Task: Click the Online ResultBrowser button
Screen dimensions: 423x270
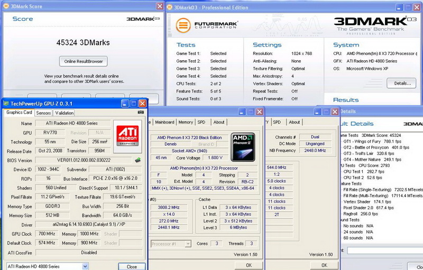Action: click(84, 61)
